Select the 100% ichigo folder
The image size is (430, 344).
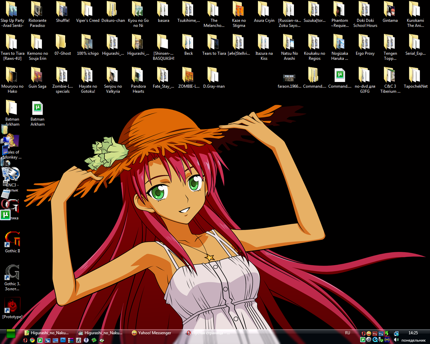coord(88,45)
